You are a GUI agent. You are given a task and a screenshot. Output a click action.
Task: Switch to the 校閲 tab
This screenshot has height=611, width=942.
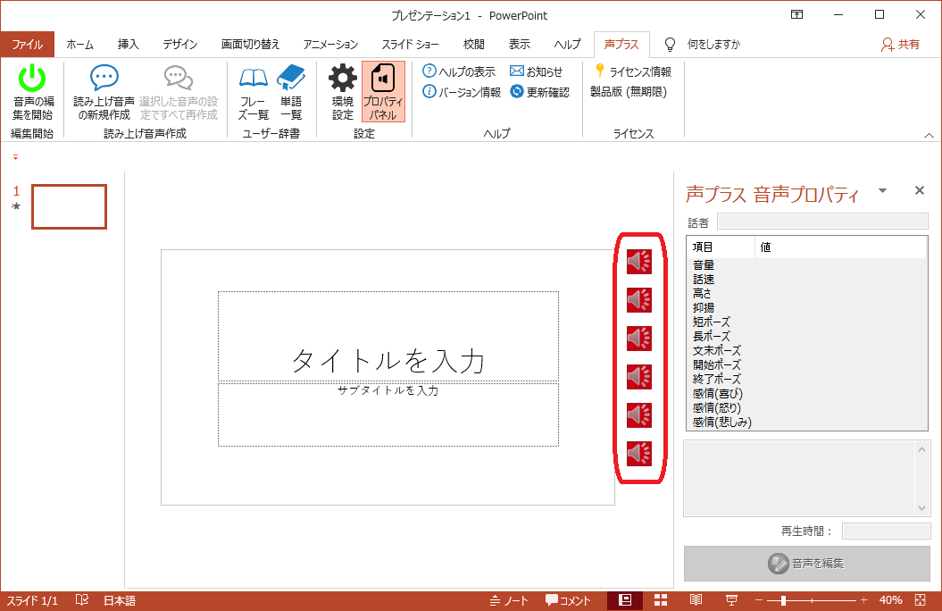point(473,45)
